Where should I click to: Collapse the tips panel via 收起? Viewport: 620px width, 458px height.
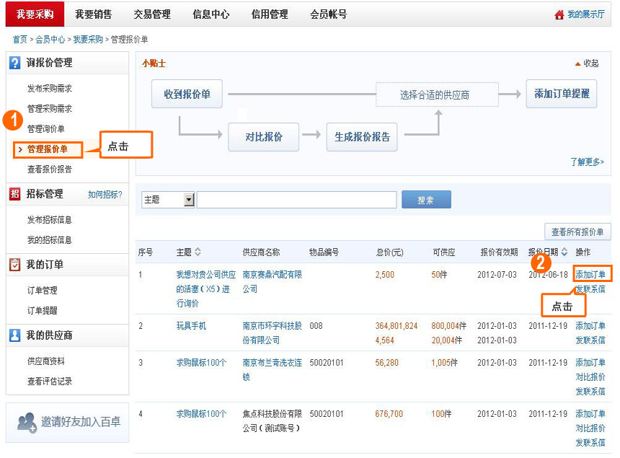[x=587, y=63]
